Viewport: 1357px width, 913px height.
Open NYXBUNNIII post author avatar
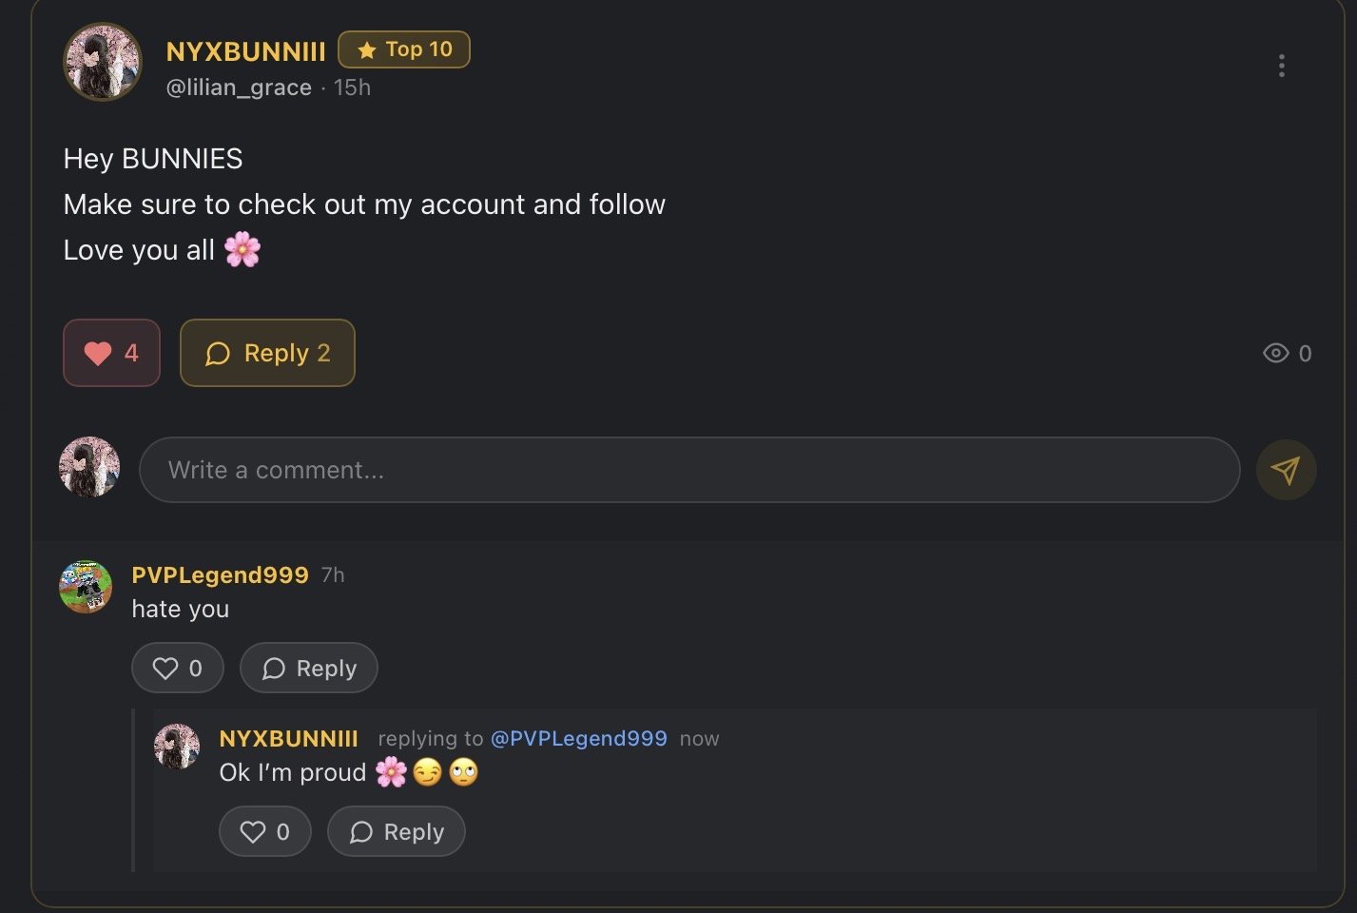[x=103, y=63]
